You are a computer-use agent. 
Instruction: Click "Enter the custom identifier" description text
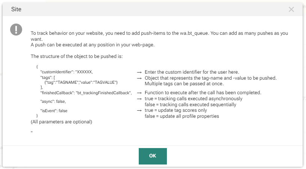pos(192,72)
